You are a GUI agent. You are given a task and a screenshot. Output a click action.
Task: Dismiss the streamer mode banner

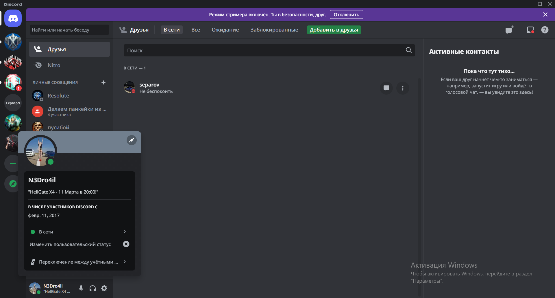tap(545, 14)
